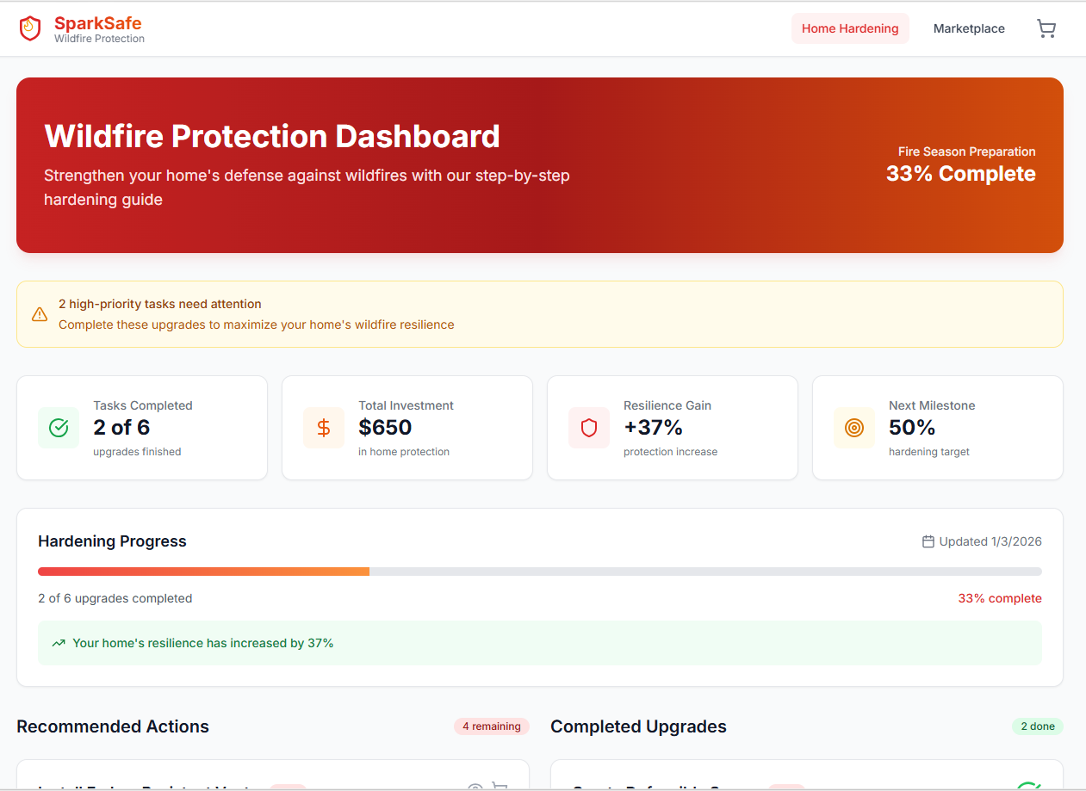Switch to the Home Hardening tab
This screenshot has width=1086, height=791.
tap(850, 28)
